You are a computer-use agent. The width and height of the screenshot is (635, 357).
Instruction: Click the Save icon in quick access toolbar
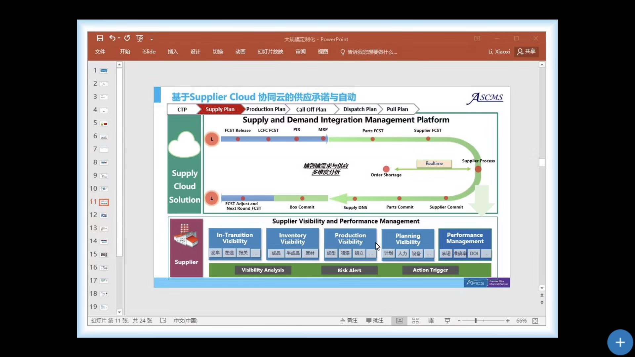point(100,38)
